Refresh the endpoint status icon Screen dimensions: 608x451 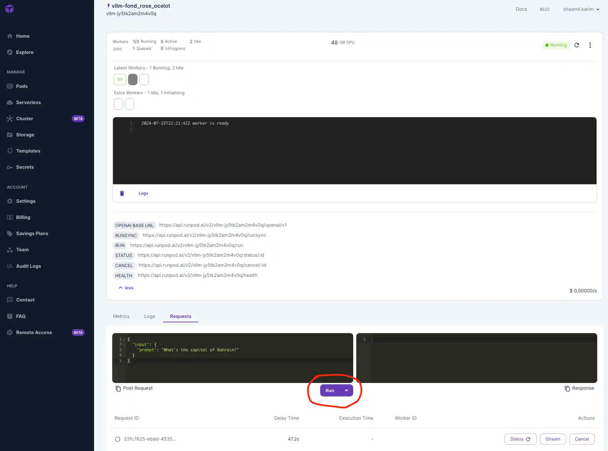(x=577, y=45)
